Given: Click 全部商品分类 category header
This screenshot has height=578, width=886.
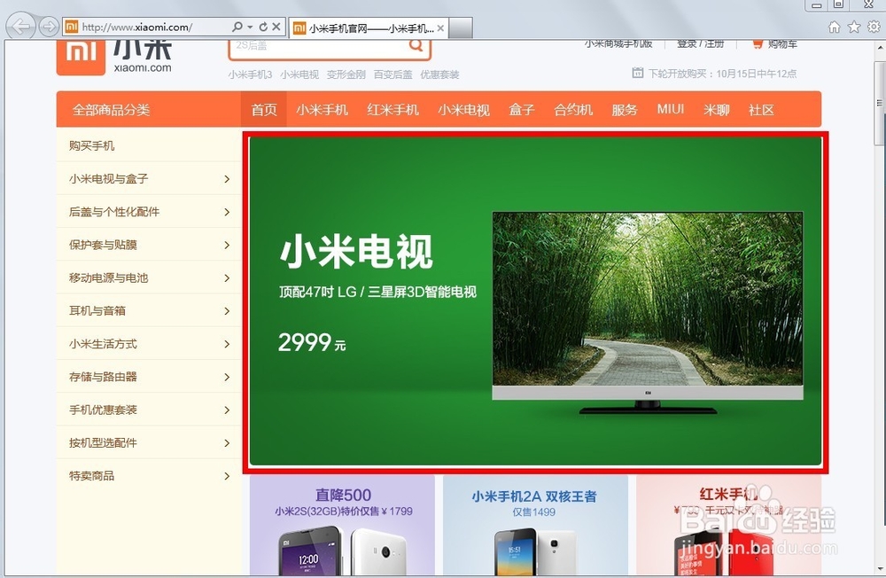Looking at the screenshot, I should (111, 110).
